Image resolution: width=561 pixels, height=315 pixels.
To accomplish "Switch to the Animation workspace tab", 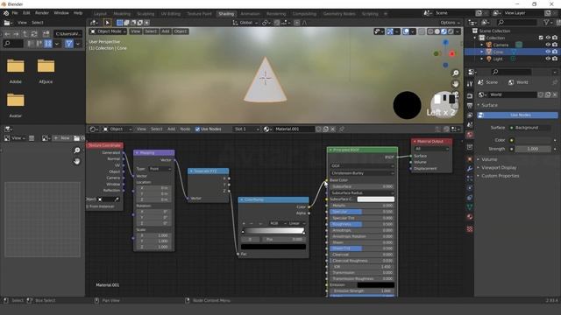I will point(250,14).
